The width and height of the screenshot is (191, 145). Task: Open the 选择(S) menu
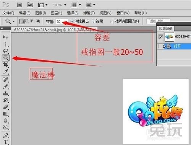[73, 13]
